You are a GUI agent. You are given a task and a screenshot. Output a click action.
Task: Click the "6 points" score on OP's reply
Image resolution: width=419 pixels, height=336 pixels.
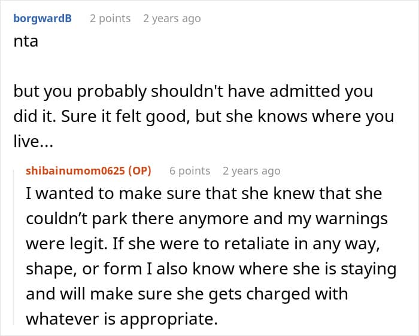(190, 170)
